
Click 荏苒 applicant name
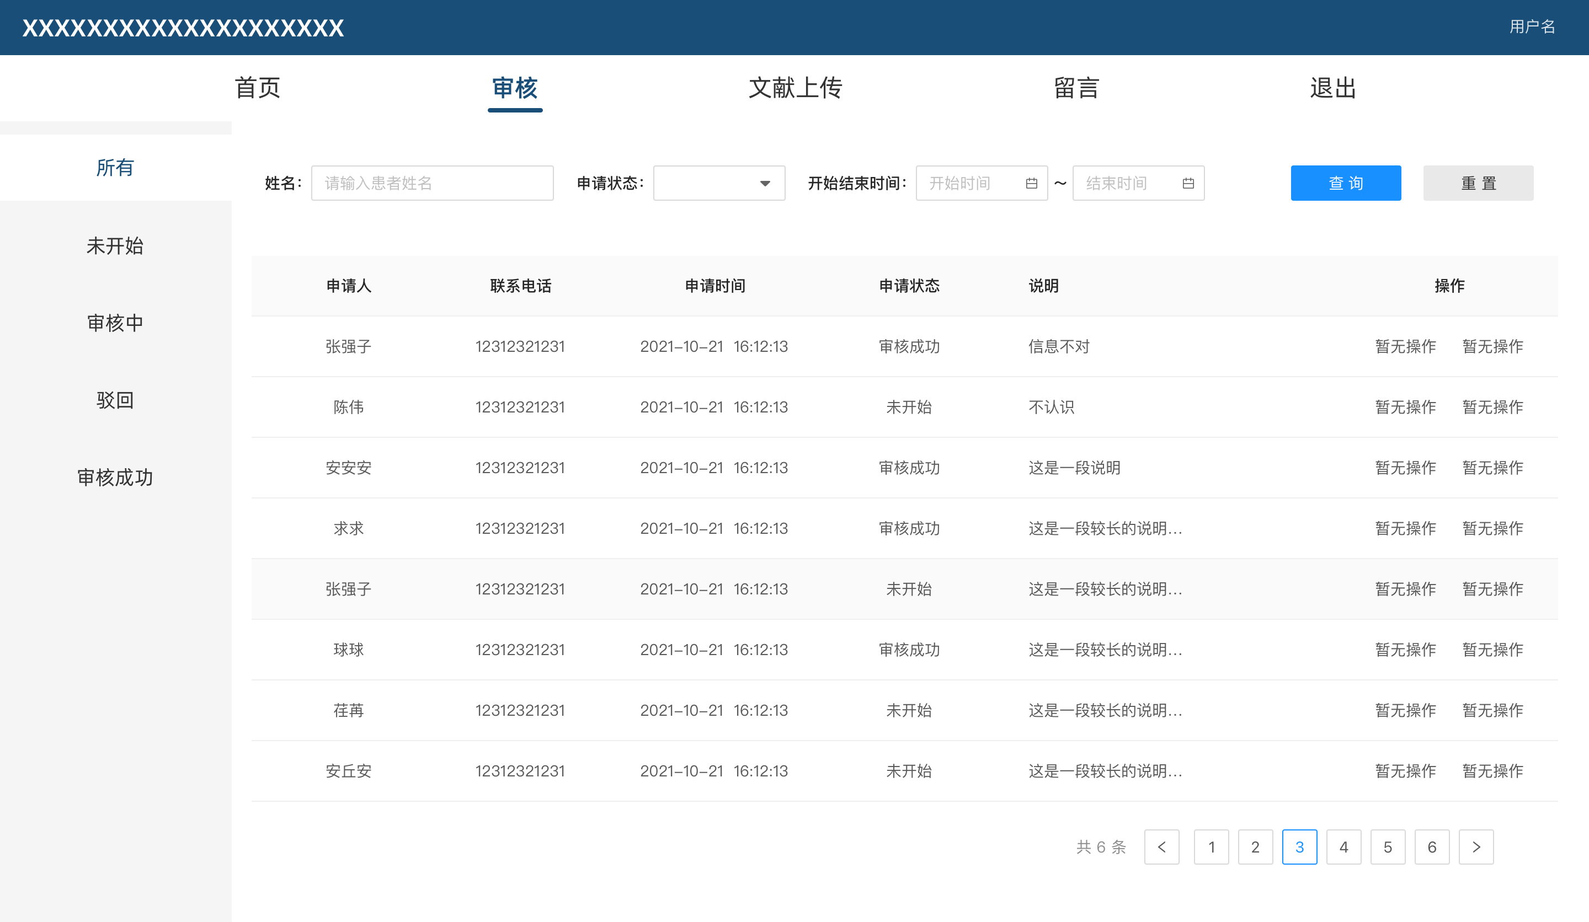[x=349, y=710]
